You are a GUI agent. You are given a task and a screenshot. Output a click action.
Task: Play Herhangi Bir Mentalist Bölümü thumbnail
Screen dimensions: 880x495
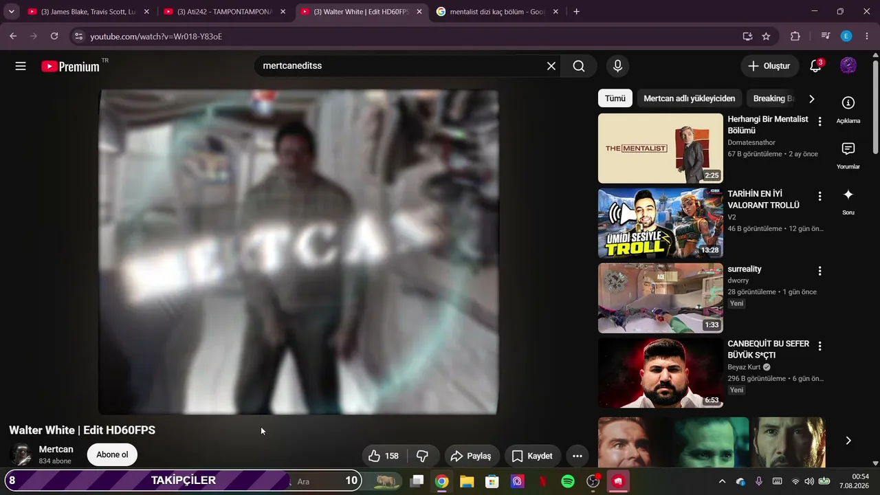coord(661,148)
